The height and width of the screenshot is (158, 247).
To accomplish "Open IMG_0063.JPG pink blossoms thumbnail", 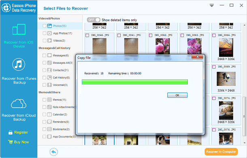I will click(194, 46).
